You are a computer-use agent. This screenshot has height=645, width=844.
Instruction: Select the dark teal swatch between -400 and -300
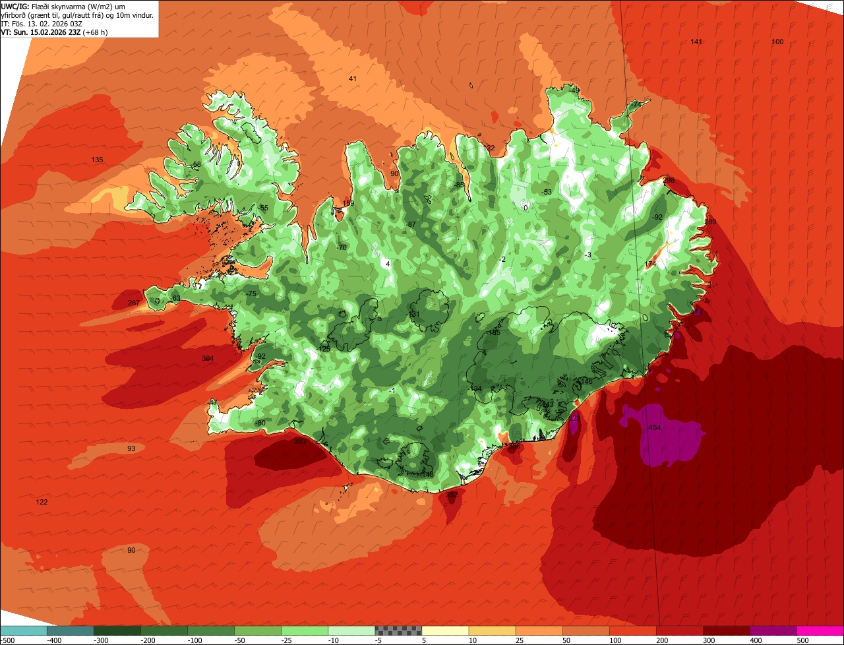pyautogui.click(x=70, y=630)
